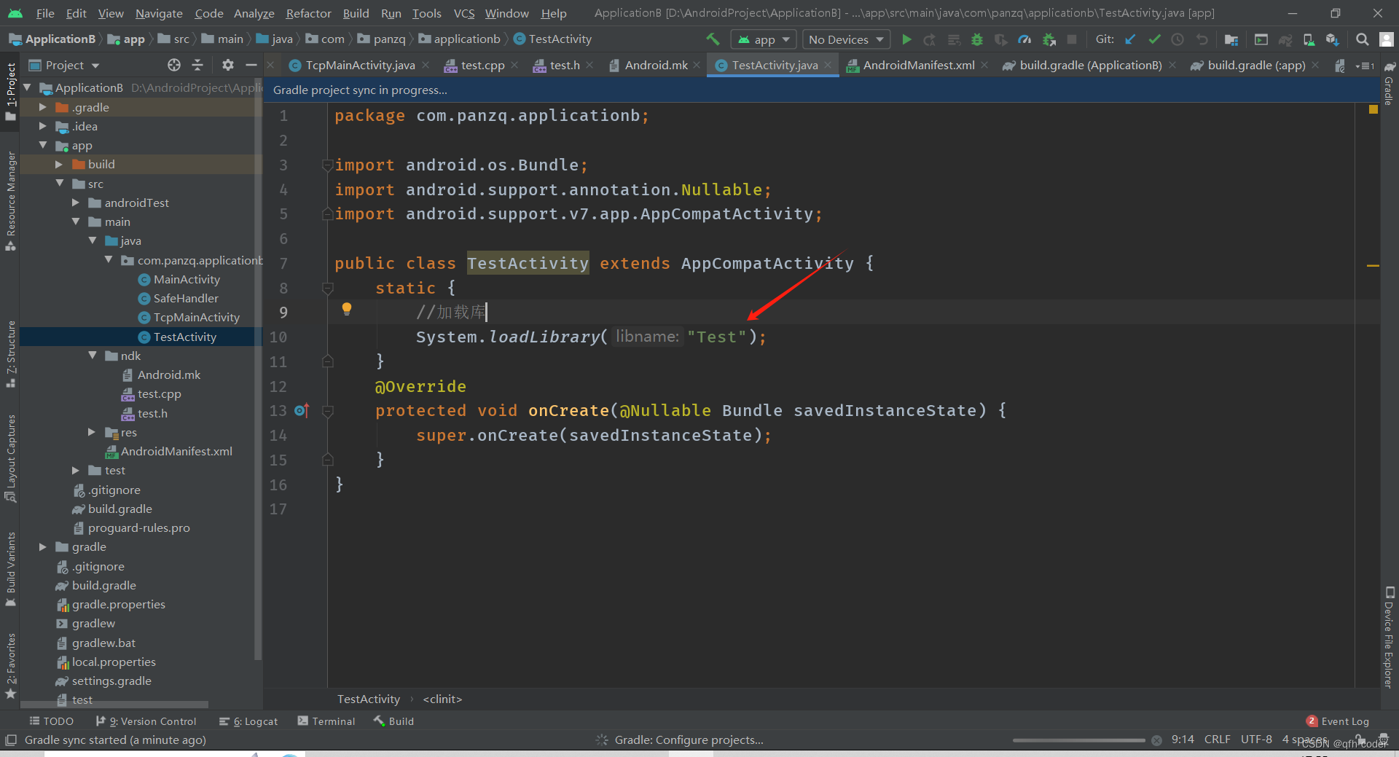This screenshot has width=1399, height=757.
Task: Click the Project panel horizontal scrollbar
Action: click(114, 705)
